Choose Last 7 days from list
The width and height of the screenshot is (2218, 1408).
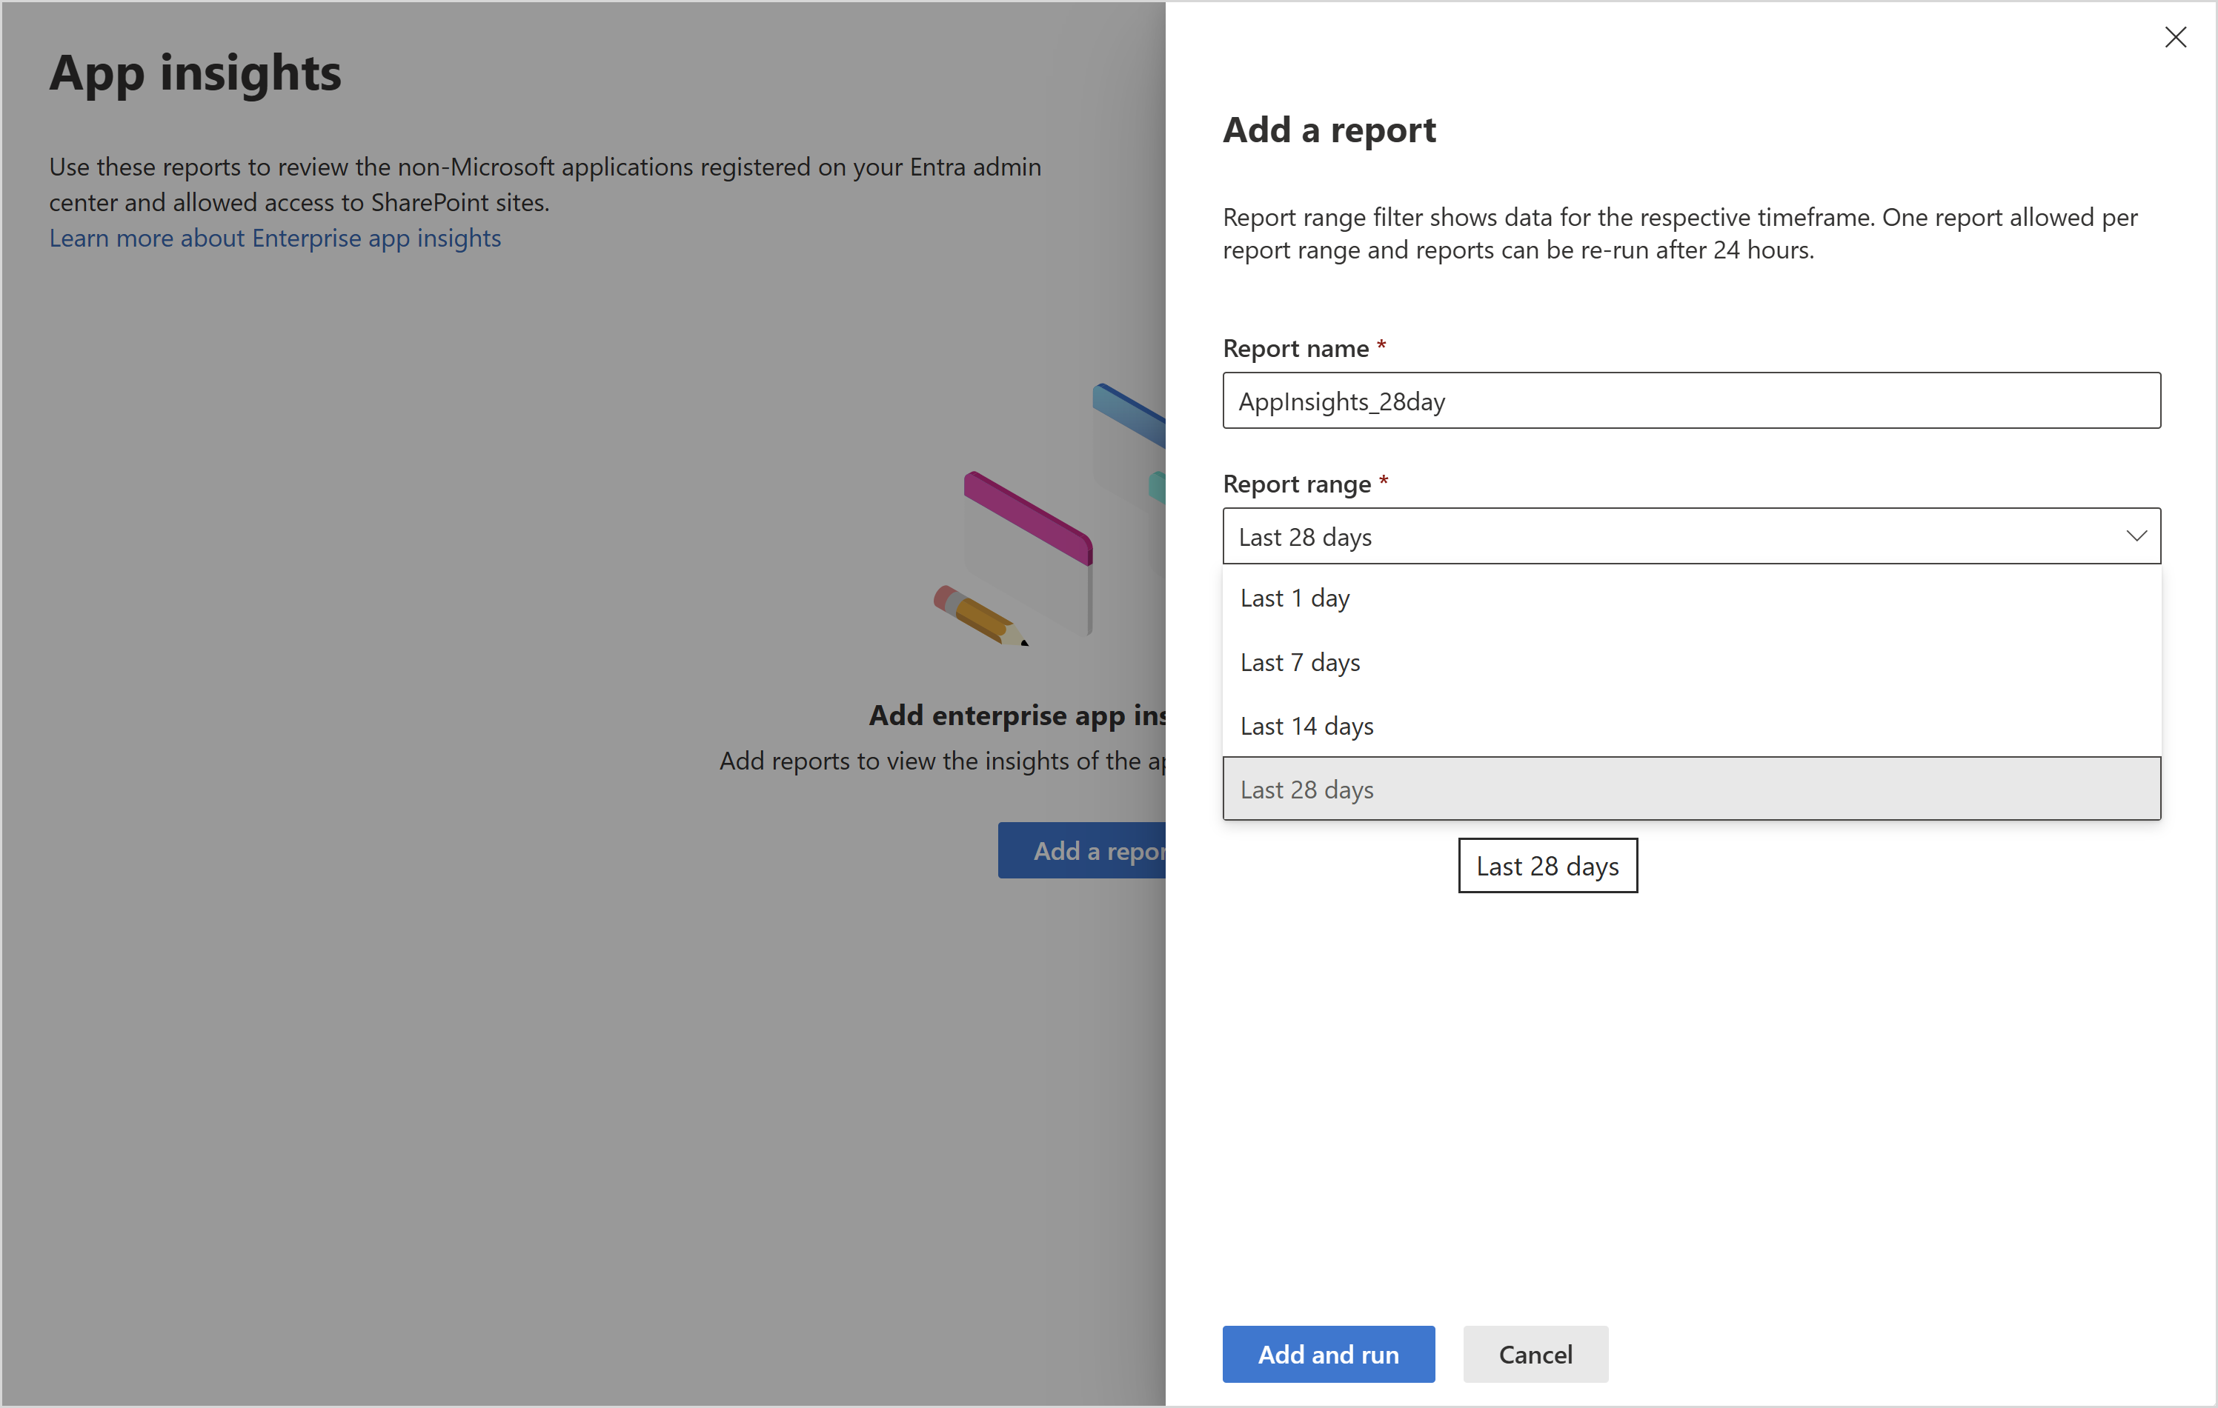(1300, 662)
